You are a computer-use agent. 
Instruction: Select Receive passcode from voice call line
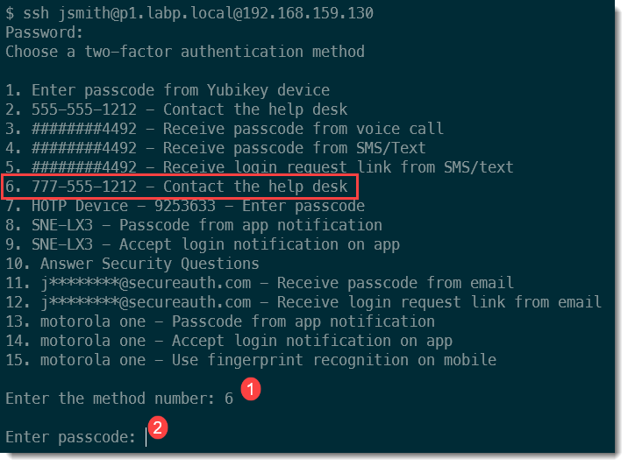tap(225, 129)
